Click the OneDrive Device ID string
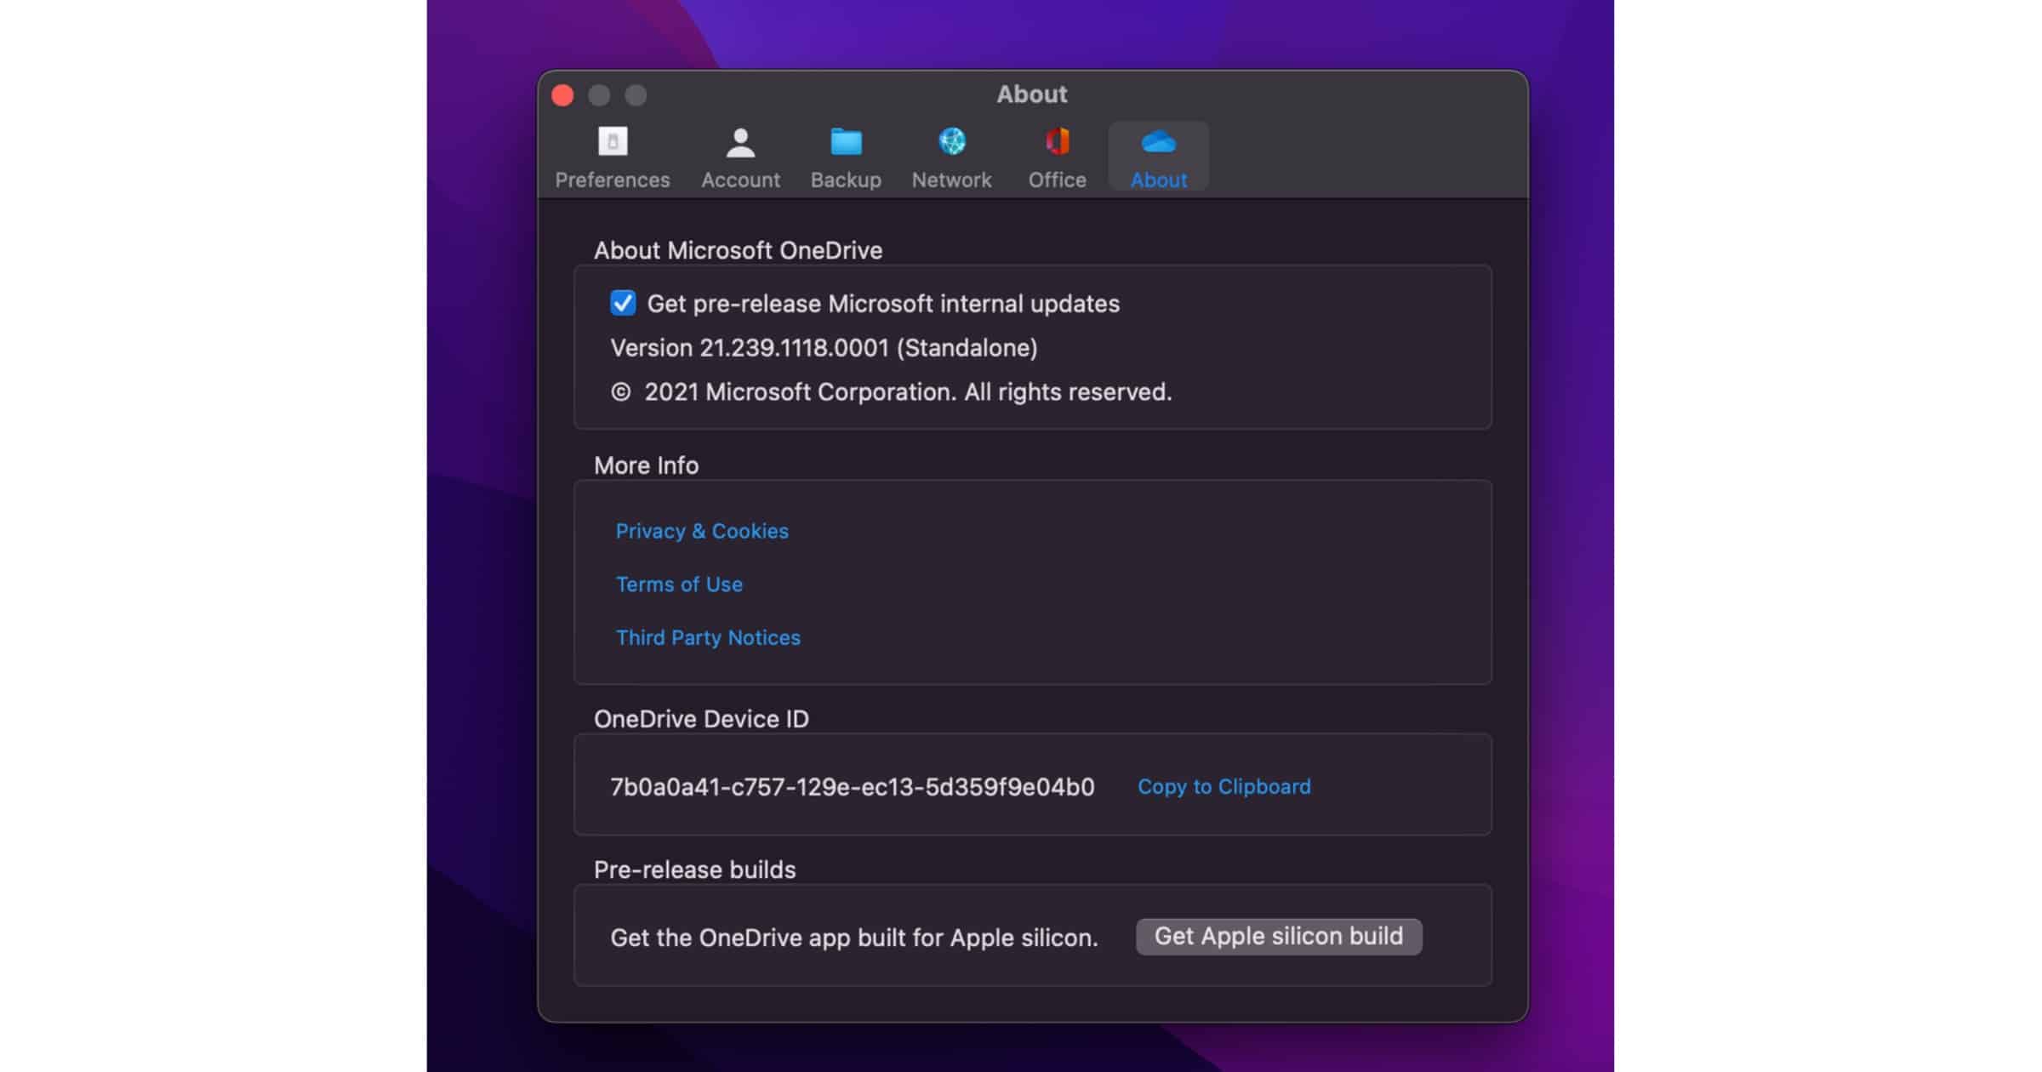 852,787
